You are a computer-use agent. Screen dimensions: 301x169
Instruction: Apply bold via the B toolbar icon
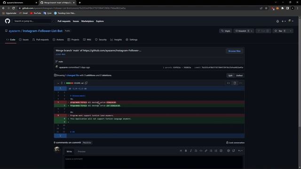point(186,151)
